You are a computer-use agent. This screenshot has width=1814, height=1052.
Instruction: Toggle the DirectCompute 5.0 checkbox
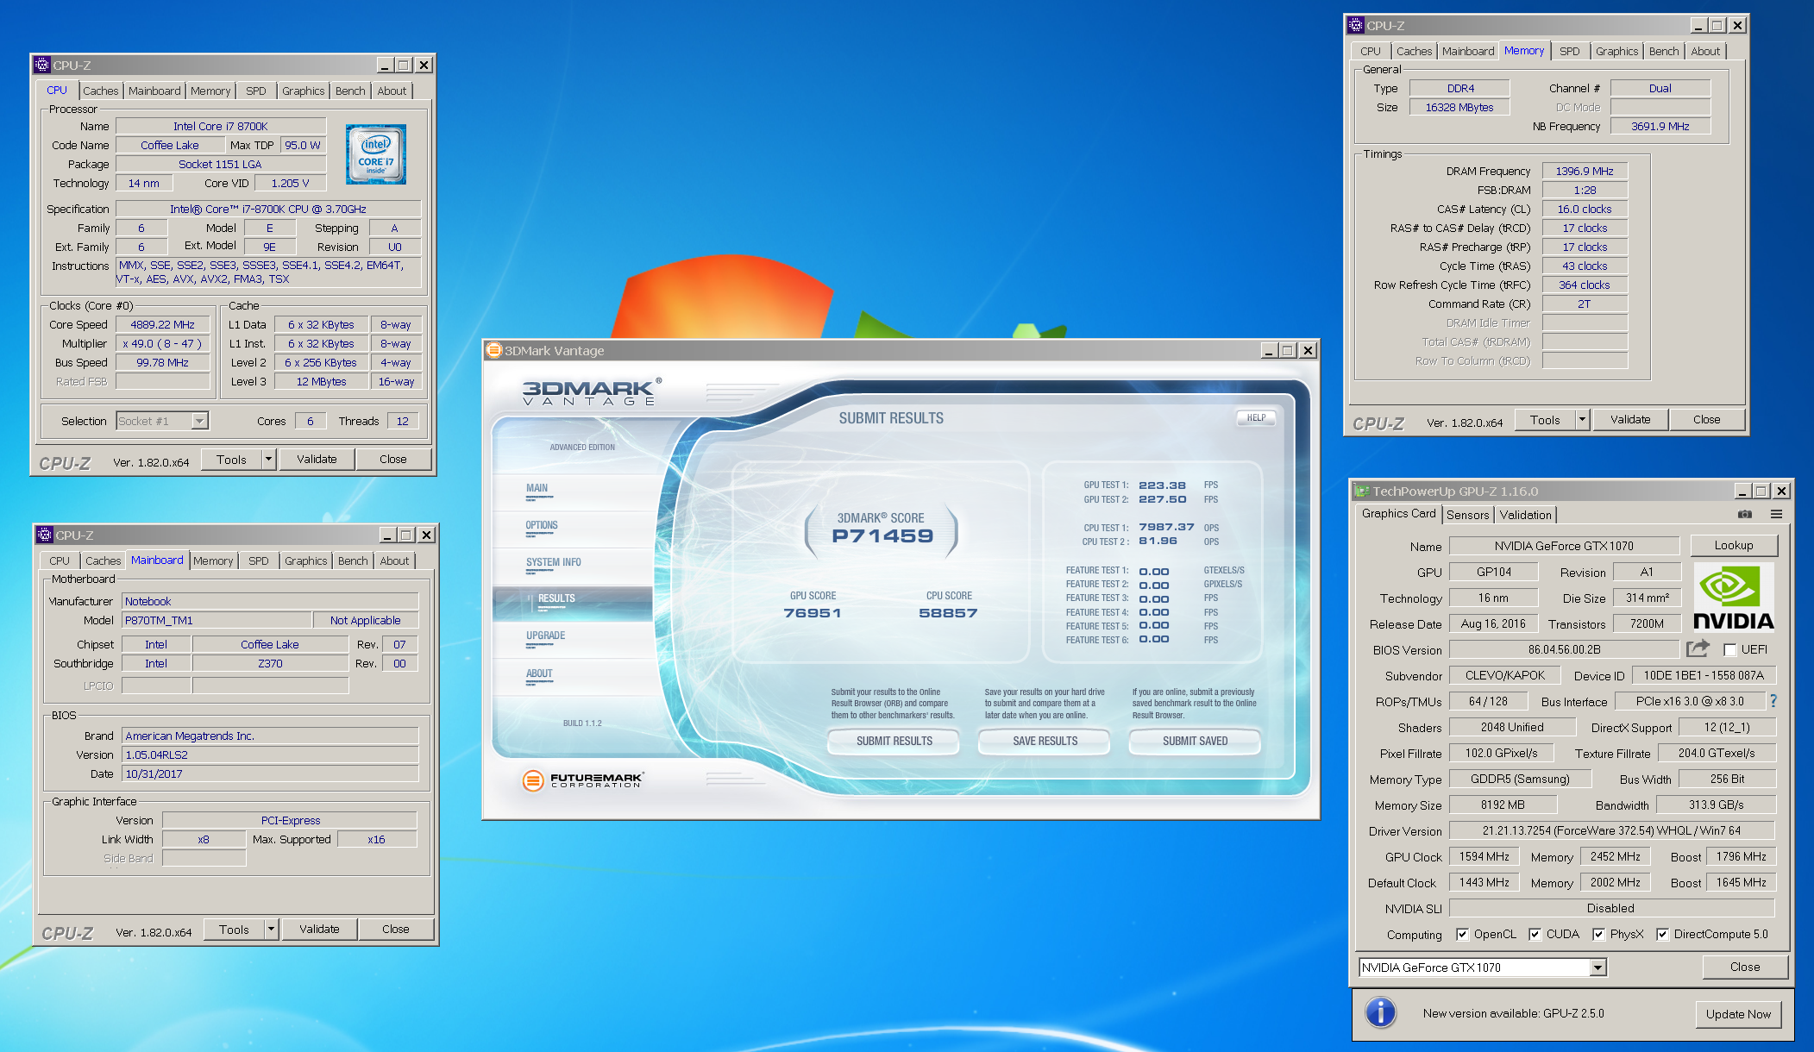tap(1662, 934)
